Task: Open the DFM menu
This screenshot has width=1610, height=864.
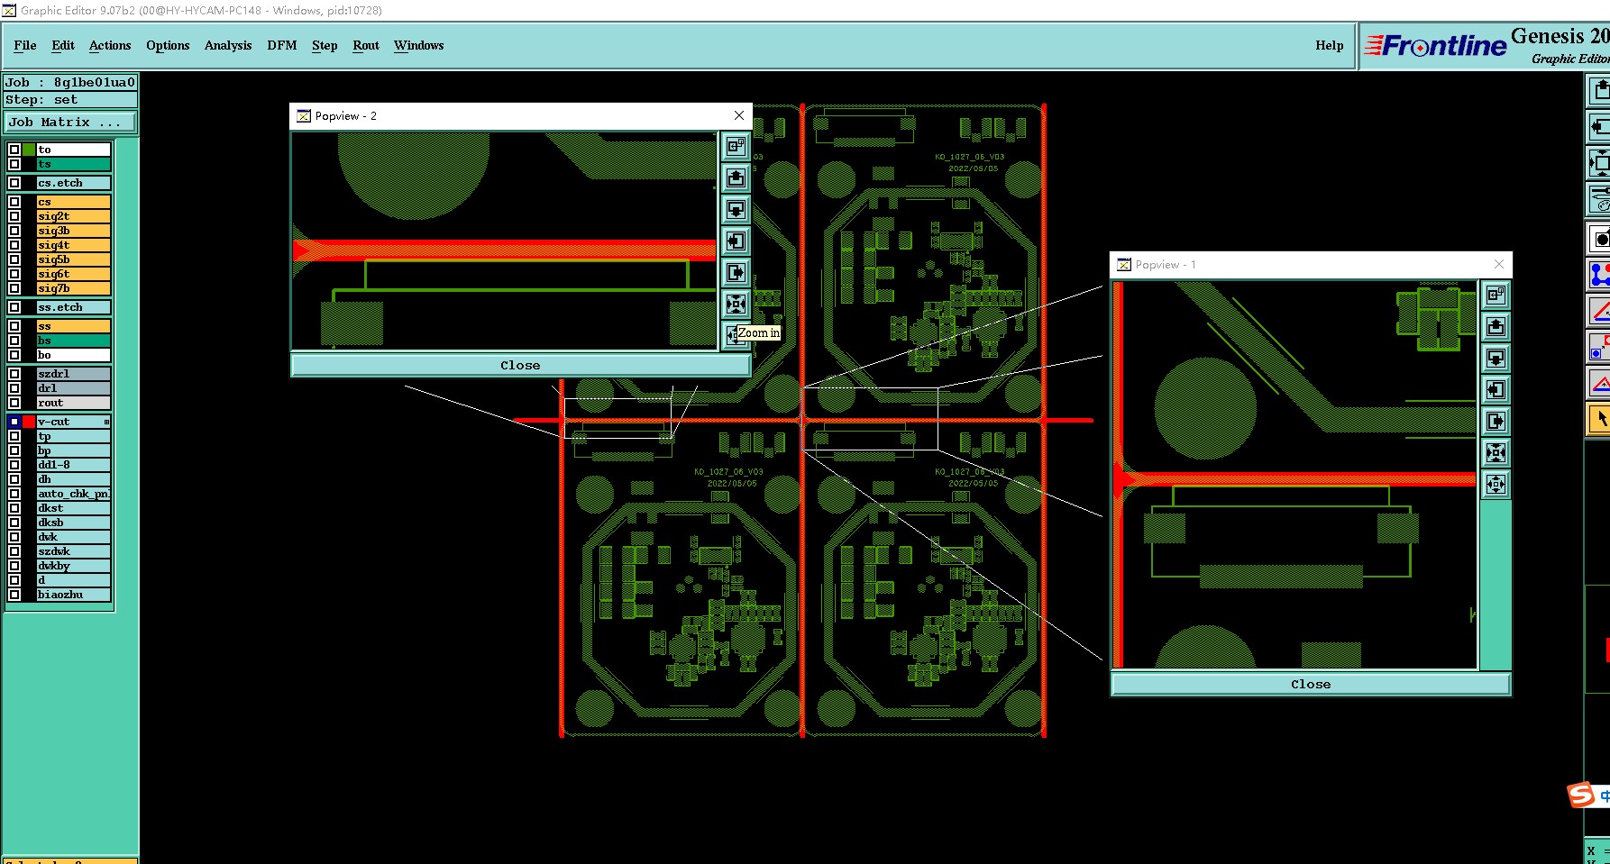Action: pos(282,45)
